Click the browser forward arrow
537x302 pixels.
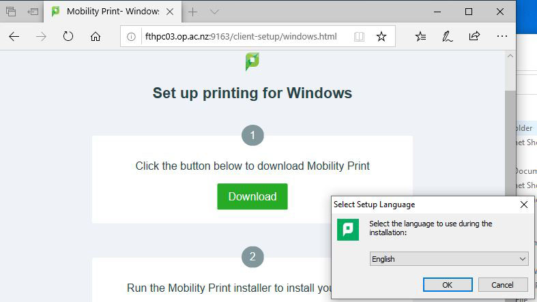41,36
